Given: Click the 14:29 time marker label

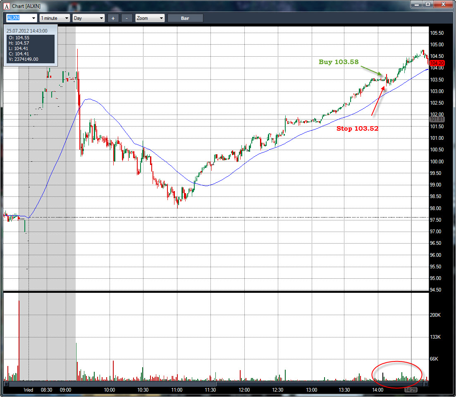Looking at the screenshot, I should pyautogui.click(x=411, y=390).
